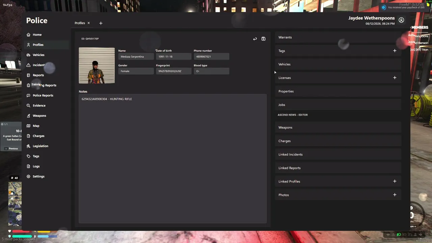
Task: Open Legislation in the sidebar
Action: click(x=47, y=146)
